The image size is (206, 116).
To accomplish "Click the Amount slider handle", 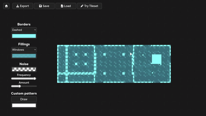I will (19, 86).
